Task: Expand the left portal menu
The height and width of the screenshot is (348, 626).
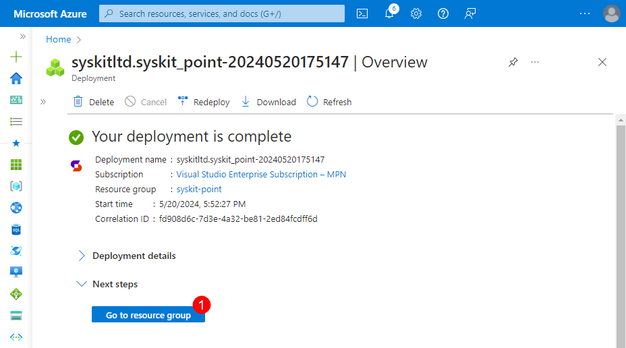Action: click(22, 36)
